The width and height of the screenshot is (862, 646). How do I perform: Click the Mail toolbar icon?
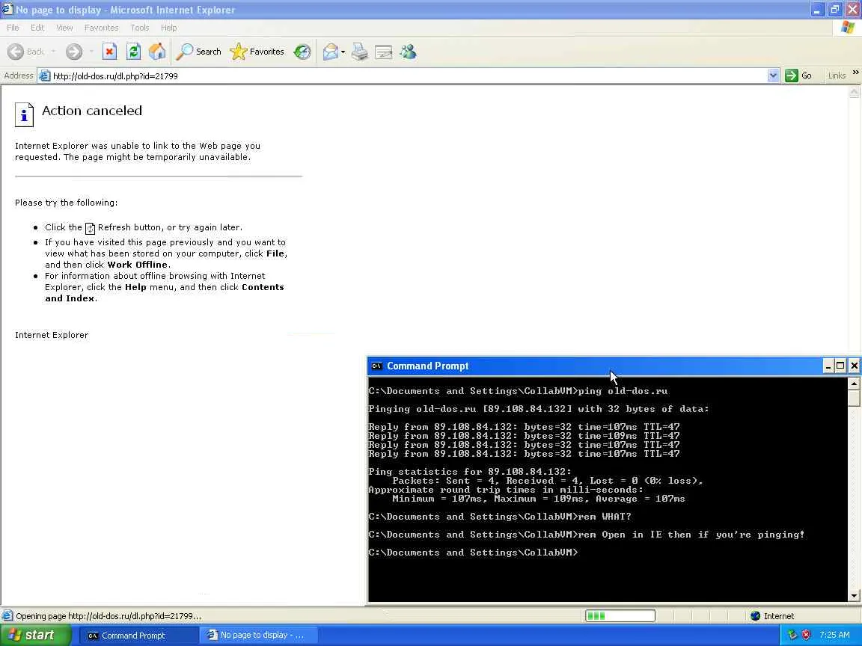click(x=331, y=52)
